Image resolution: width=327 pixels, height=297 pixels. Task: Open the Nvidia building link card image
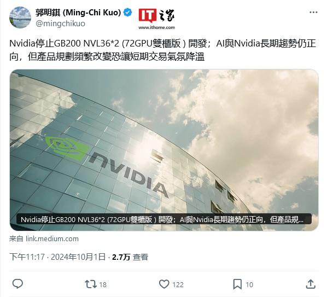[164, 150]
